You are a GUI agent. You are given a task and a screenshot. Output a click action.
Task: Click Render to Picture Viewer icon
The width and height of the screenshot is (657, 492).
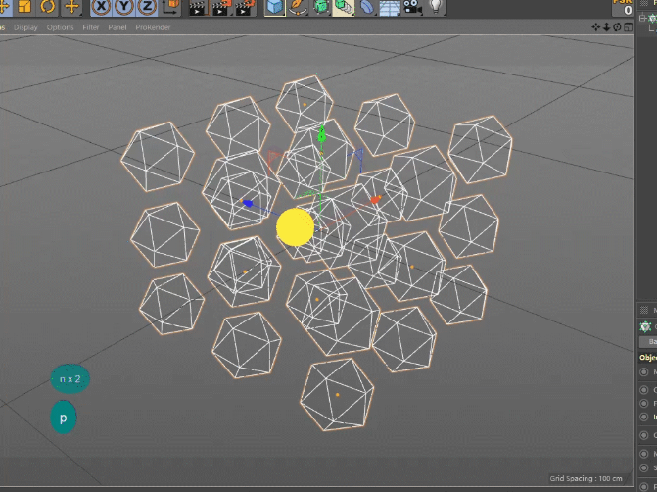[x=221, y=7]
